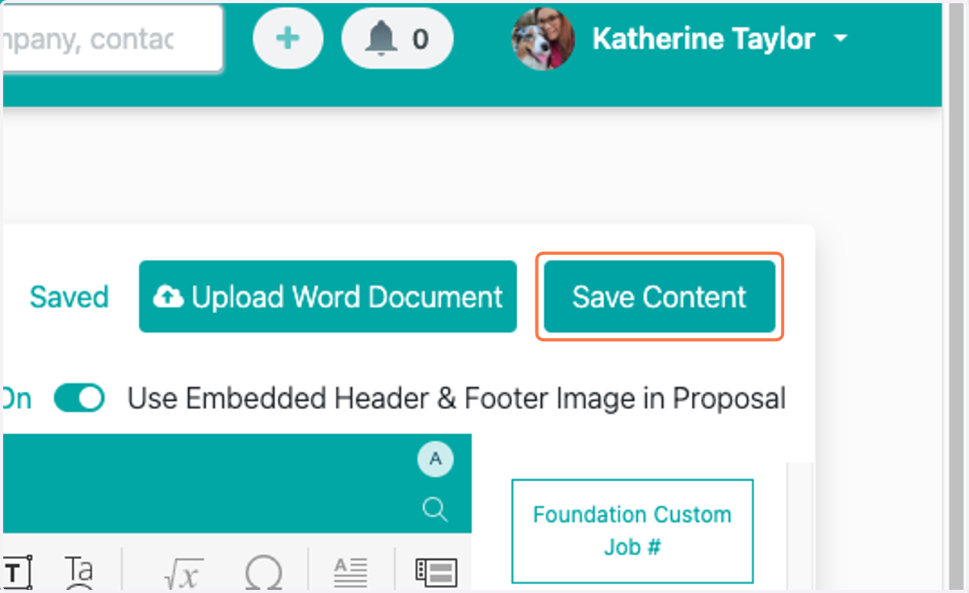Click the Save Content button
Screen dimensions: 969x593
click(x=660, y=296)
